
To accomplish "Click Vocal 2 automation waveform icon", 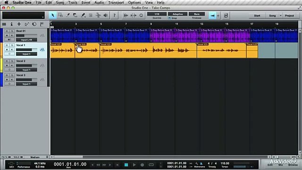I will (x=42, y=66).
